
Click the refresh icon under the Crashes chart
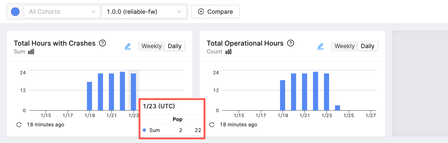(19, 125)
